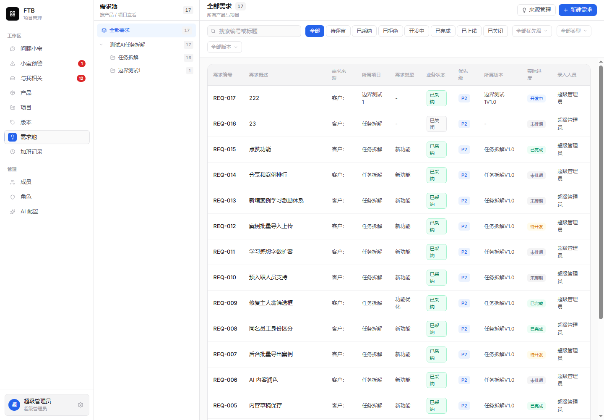604x420 pixels.
Task: Click the 修复主人翁筛选框 requirement title
Action: pyautogui.click(x=271, y=303)
